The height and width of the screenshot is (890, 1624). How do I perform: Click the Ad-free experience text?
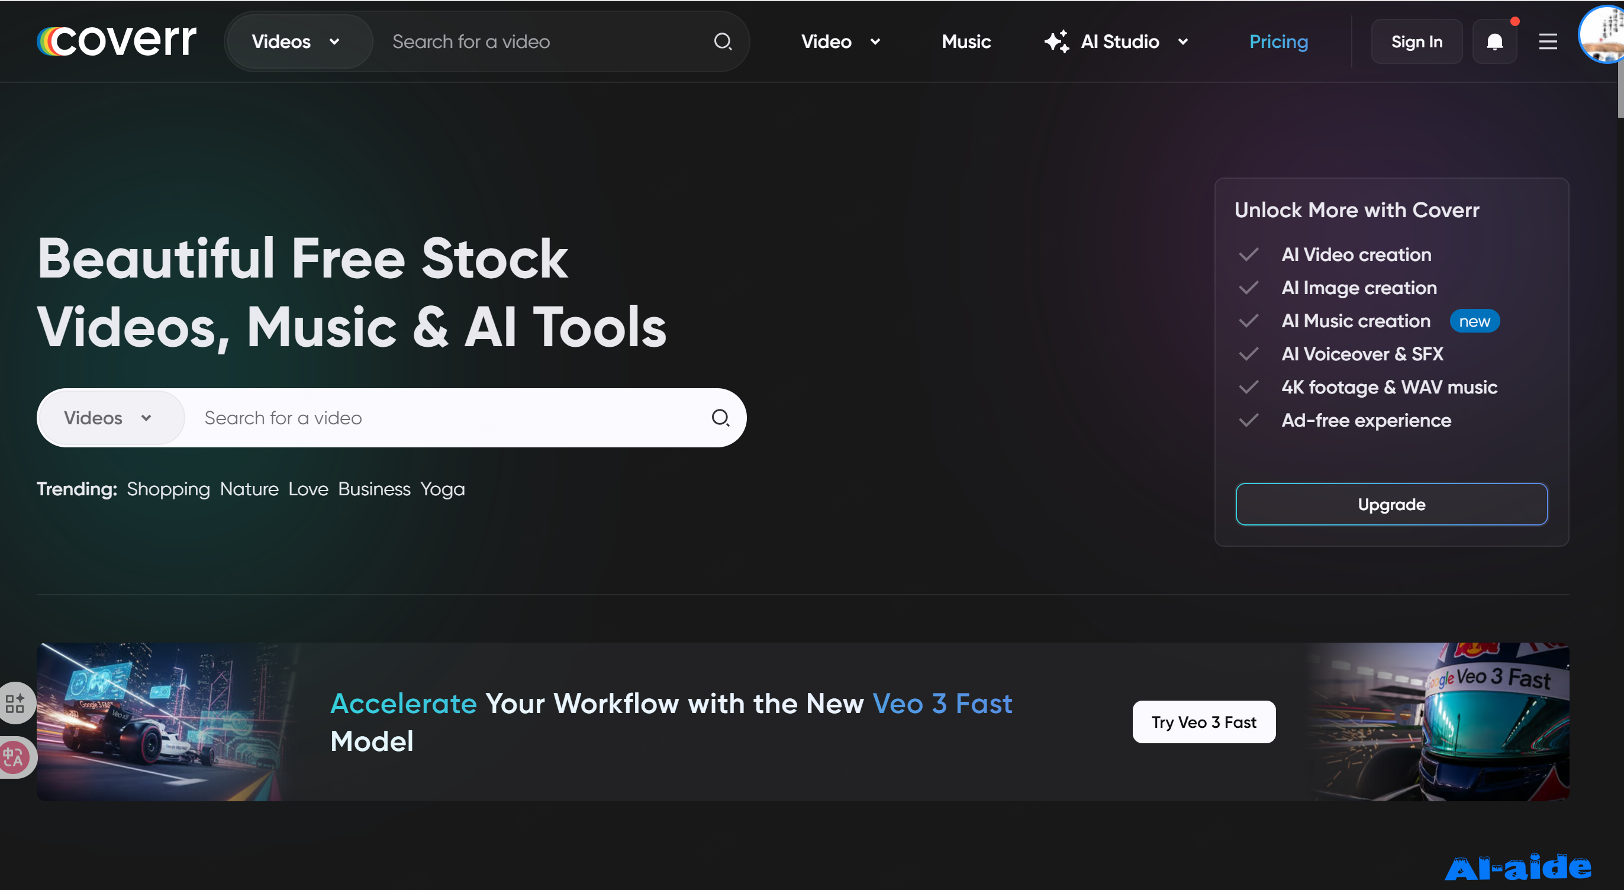(1366, 420)
